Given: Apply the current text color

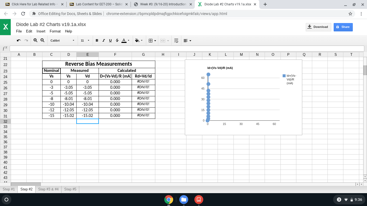Looking at the screenshot, I should point(124,41).
